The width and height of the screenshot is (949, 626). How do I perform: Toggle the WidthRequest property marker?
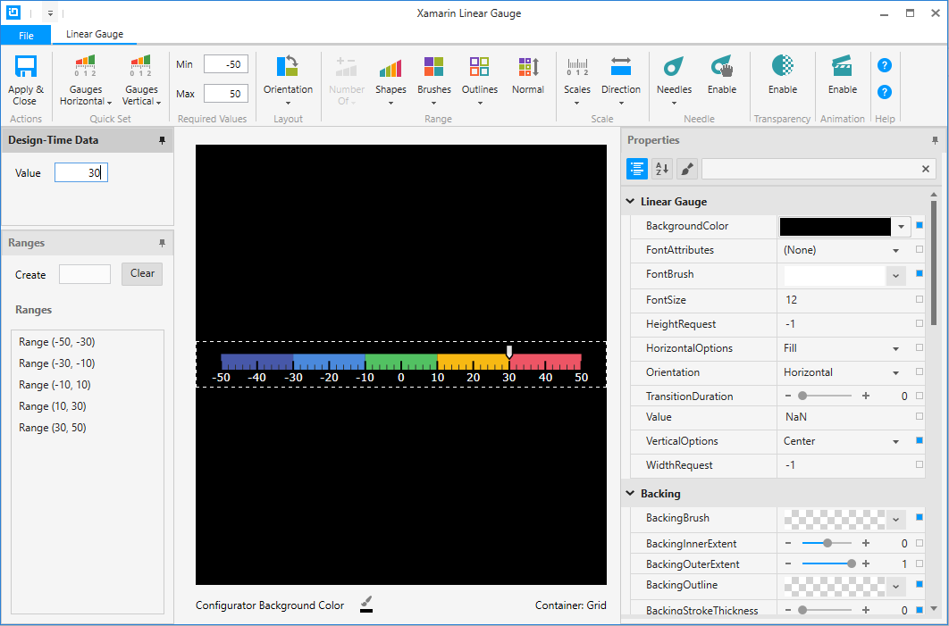pyautogui.click(x=920, y=464)
